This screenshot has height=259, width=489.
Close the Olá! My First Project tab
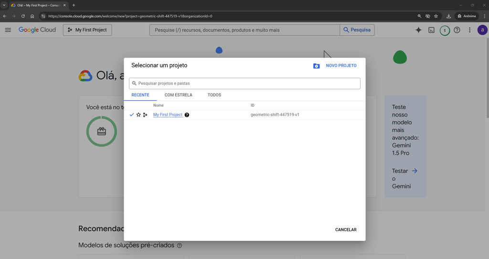[64, 5]
